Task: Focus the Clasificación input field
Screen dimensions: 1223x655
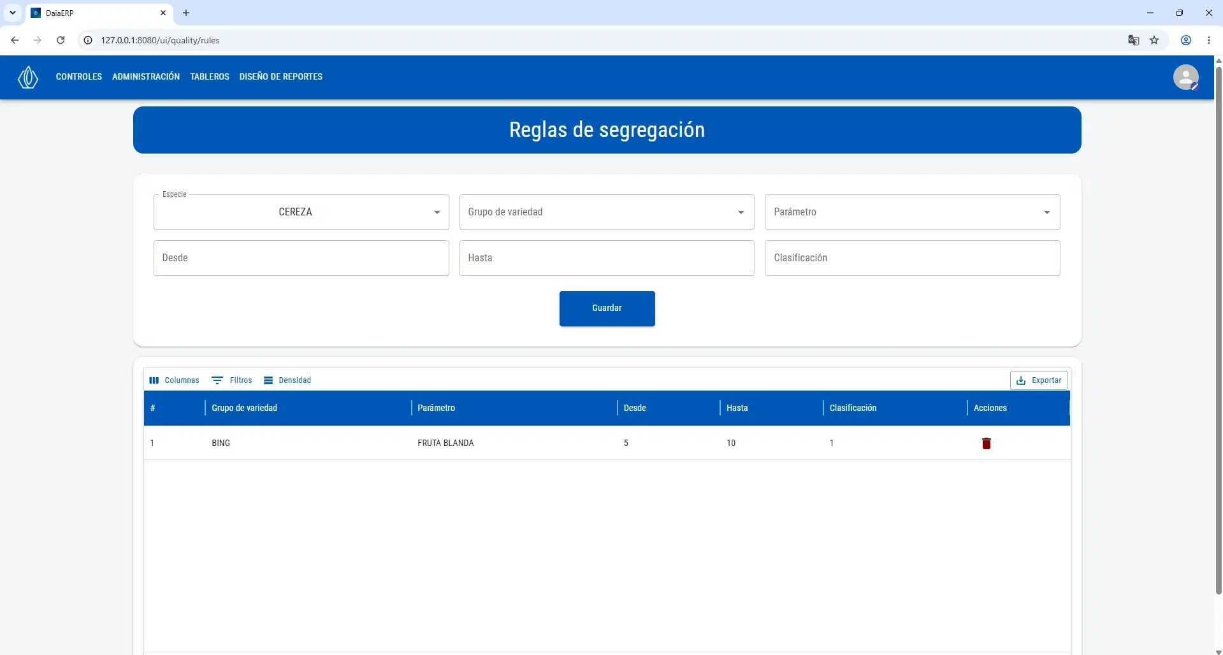Action: pos(912,258)
